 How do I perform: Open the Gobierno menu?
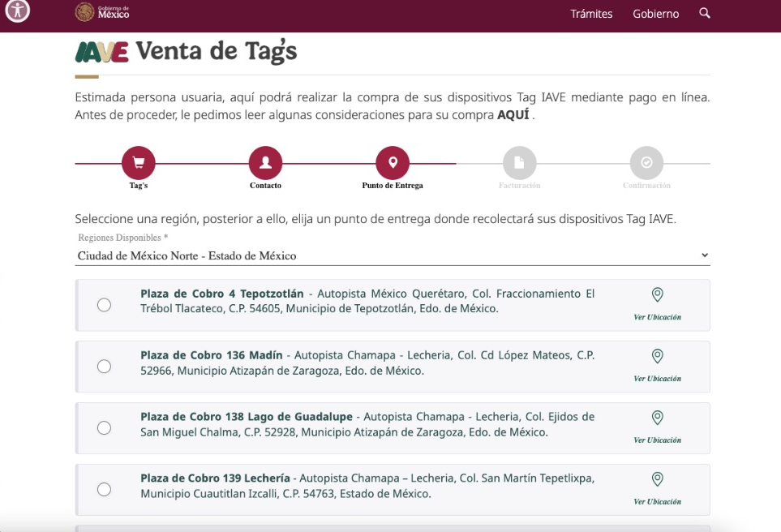pos(655,14)
